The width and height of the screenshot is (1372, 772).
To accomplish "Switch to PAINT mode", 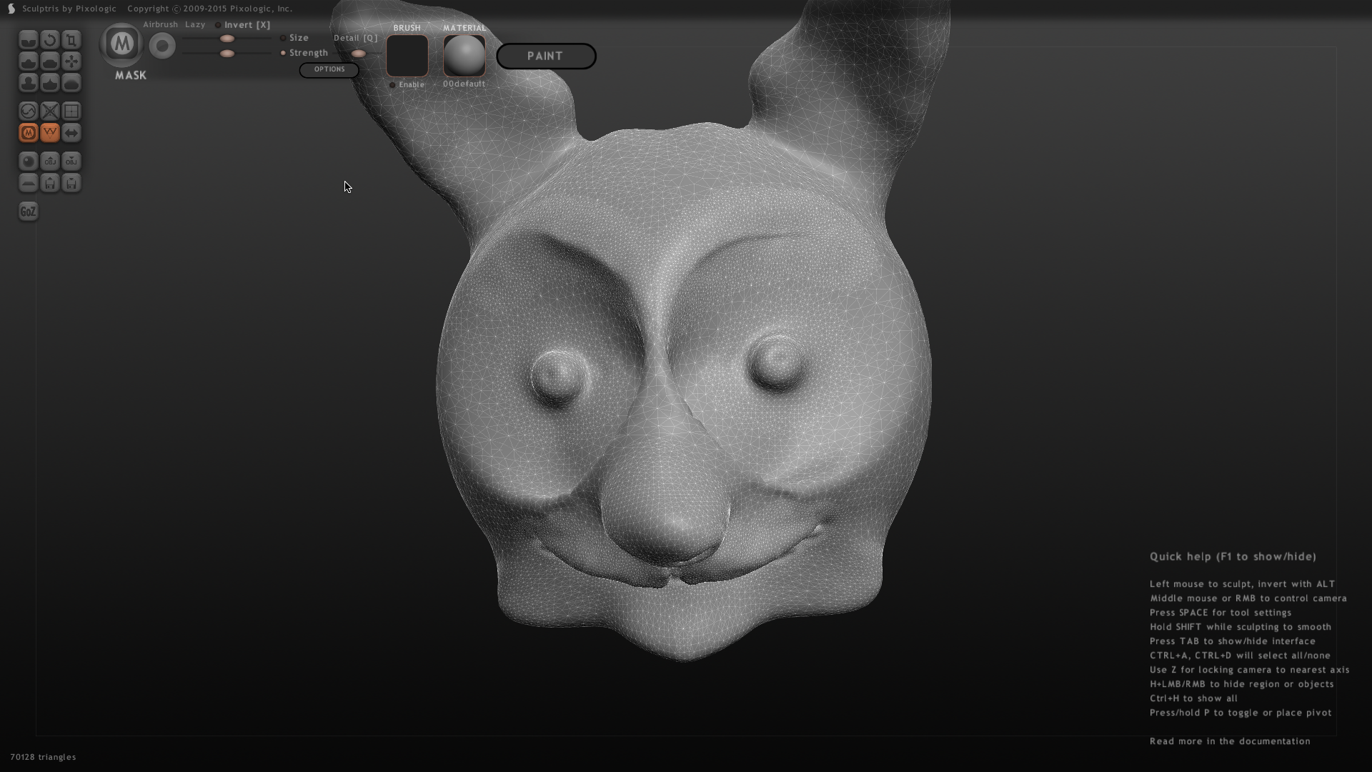I will (x=546, y=56).
